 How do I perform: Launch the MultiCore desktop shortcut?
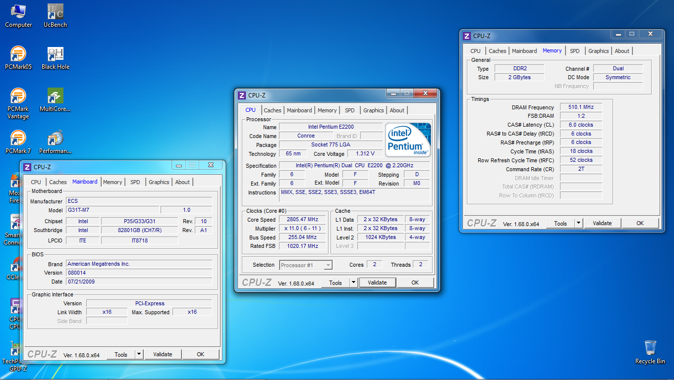[x=55, y=100]
